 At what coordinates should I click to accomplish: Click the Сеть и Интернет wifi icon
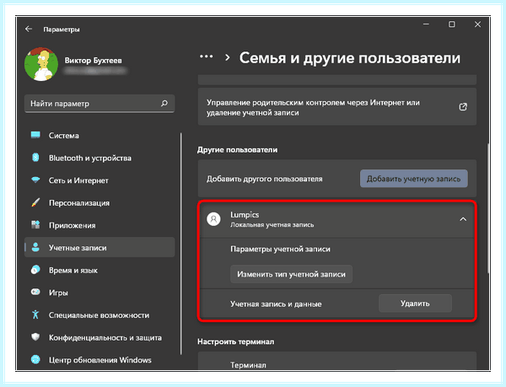coord(35,180)
